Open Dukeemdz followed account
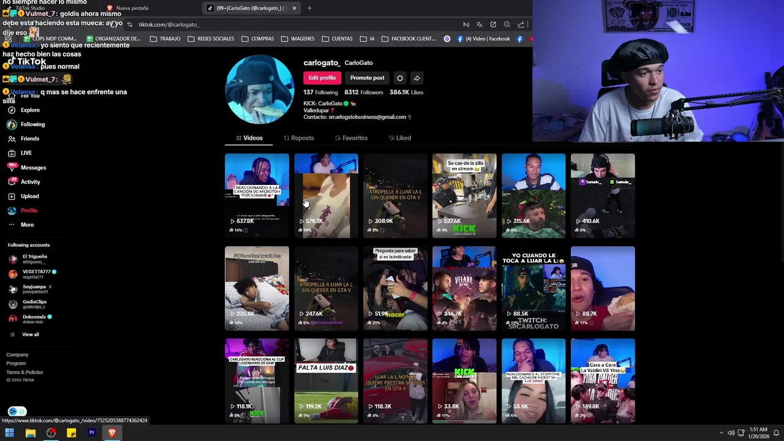Screen dimensions: 784x441 30,319
